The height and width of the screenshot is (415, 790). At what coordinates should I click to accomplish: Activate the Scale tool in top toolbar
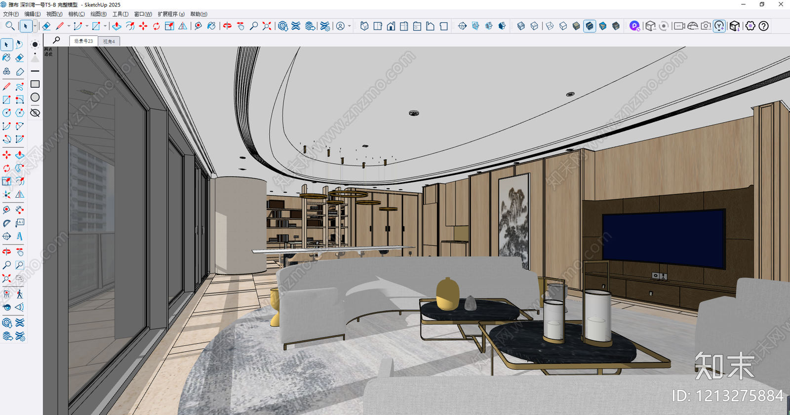click(x=169, y=26)
